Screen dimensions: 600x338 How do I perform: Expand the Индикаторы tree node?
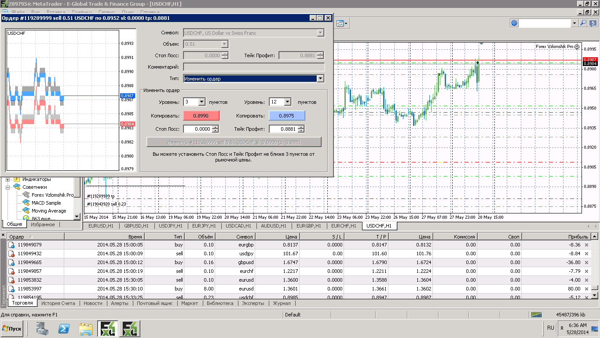(x=8, y=180)
